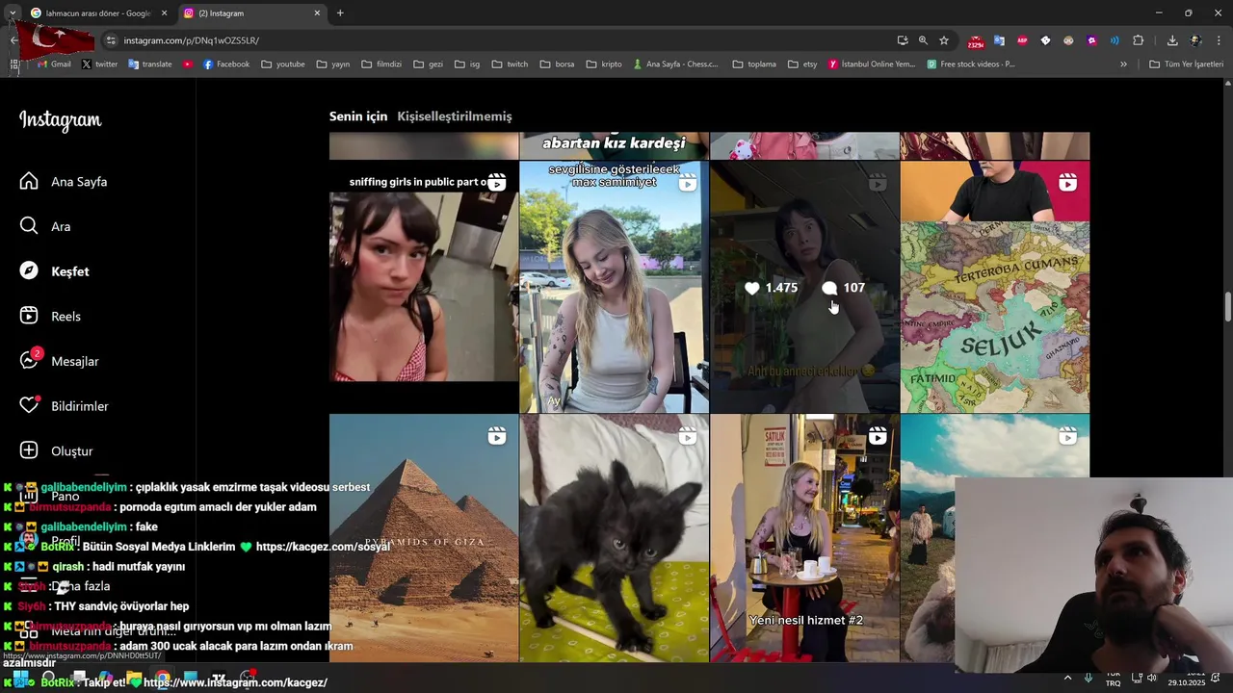Image resolution: width=1233 pixels, height=693 pixels.
Task: Expand the twitch bookmark folder
Action: click(510, 64)
